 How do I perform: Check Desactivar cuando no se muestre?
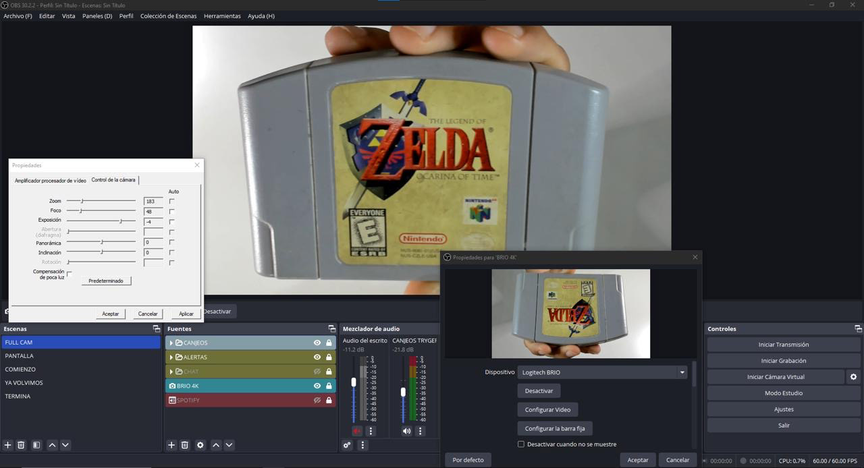(x=521, y=444)
